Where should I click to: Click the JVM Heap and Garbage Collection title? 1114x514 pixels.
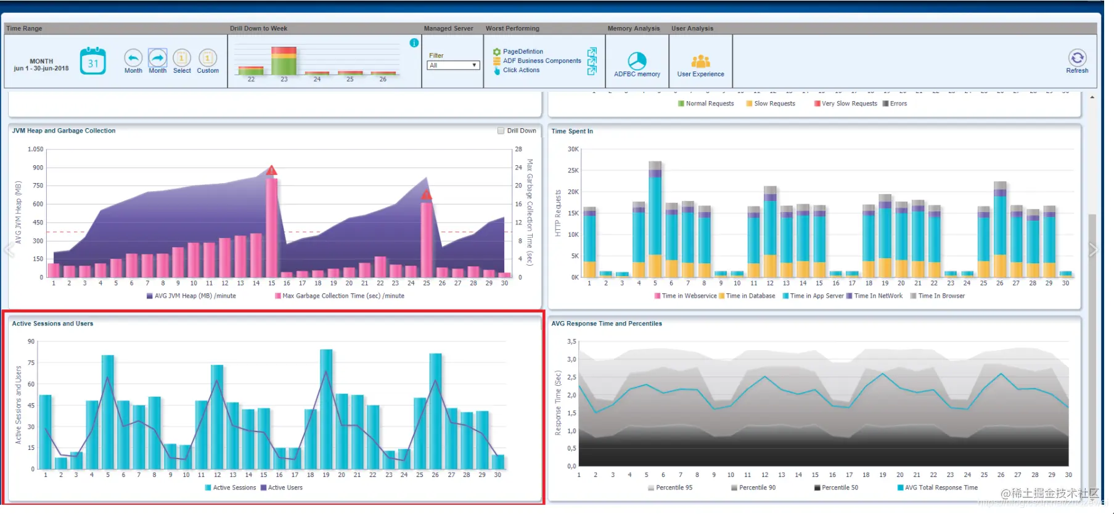[x=64, y=131]
